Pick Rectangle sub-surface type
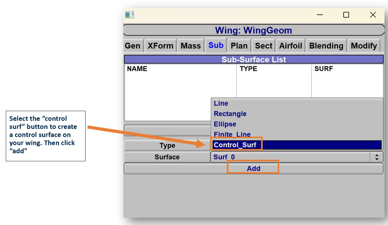The height and width of the screenshot is (225, 388). click(x=230, y=114)
